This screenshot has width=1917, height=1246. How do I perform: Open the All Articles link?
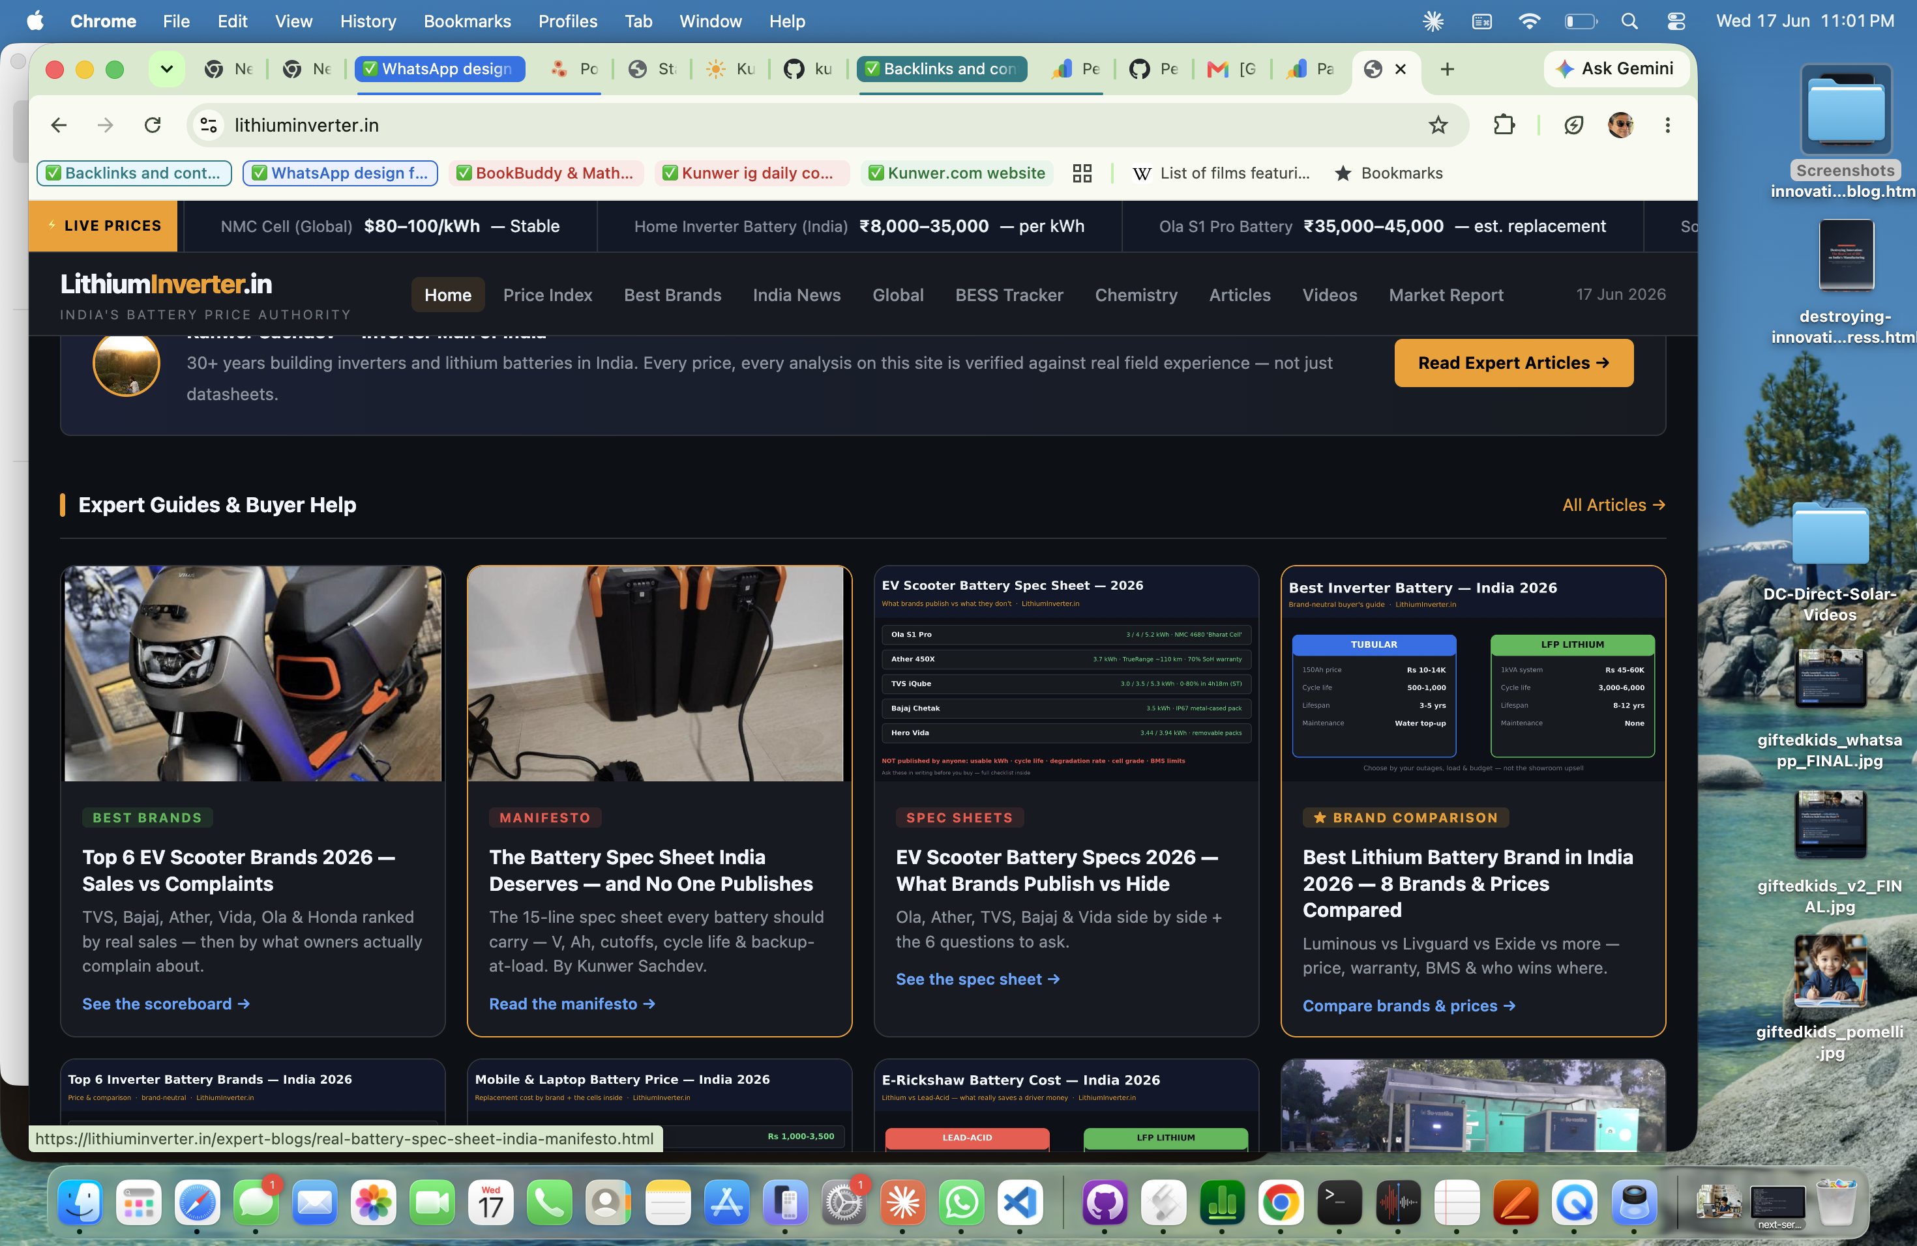tap(1613, 504)
